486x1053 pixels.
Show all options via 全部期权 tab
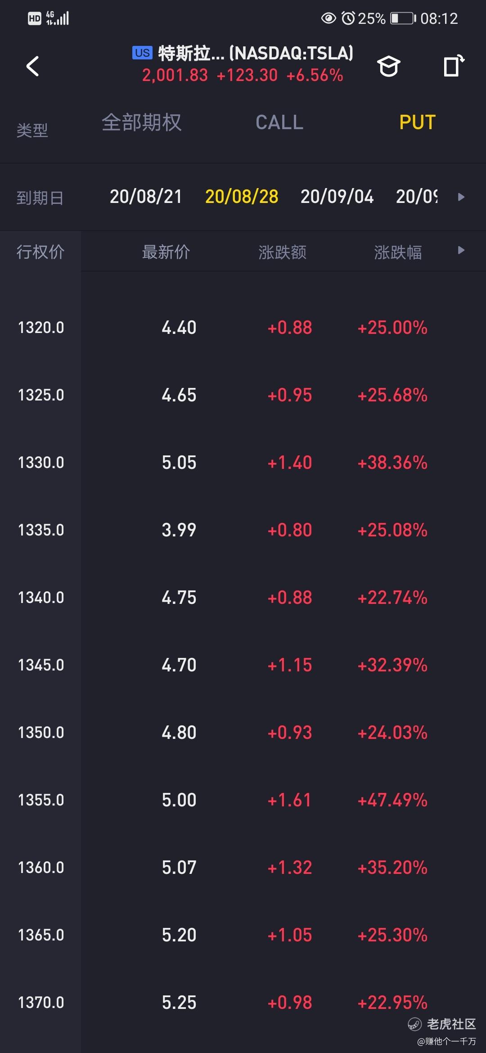141,122
